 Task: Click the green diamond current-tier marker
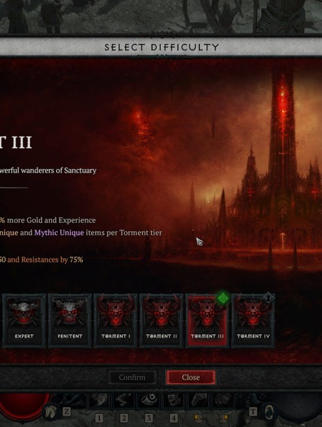[223, 298]
